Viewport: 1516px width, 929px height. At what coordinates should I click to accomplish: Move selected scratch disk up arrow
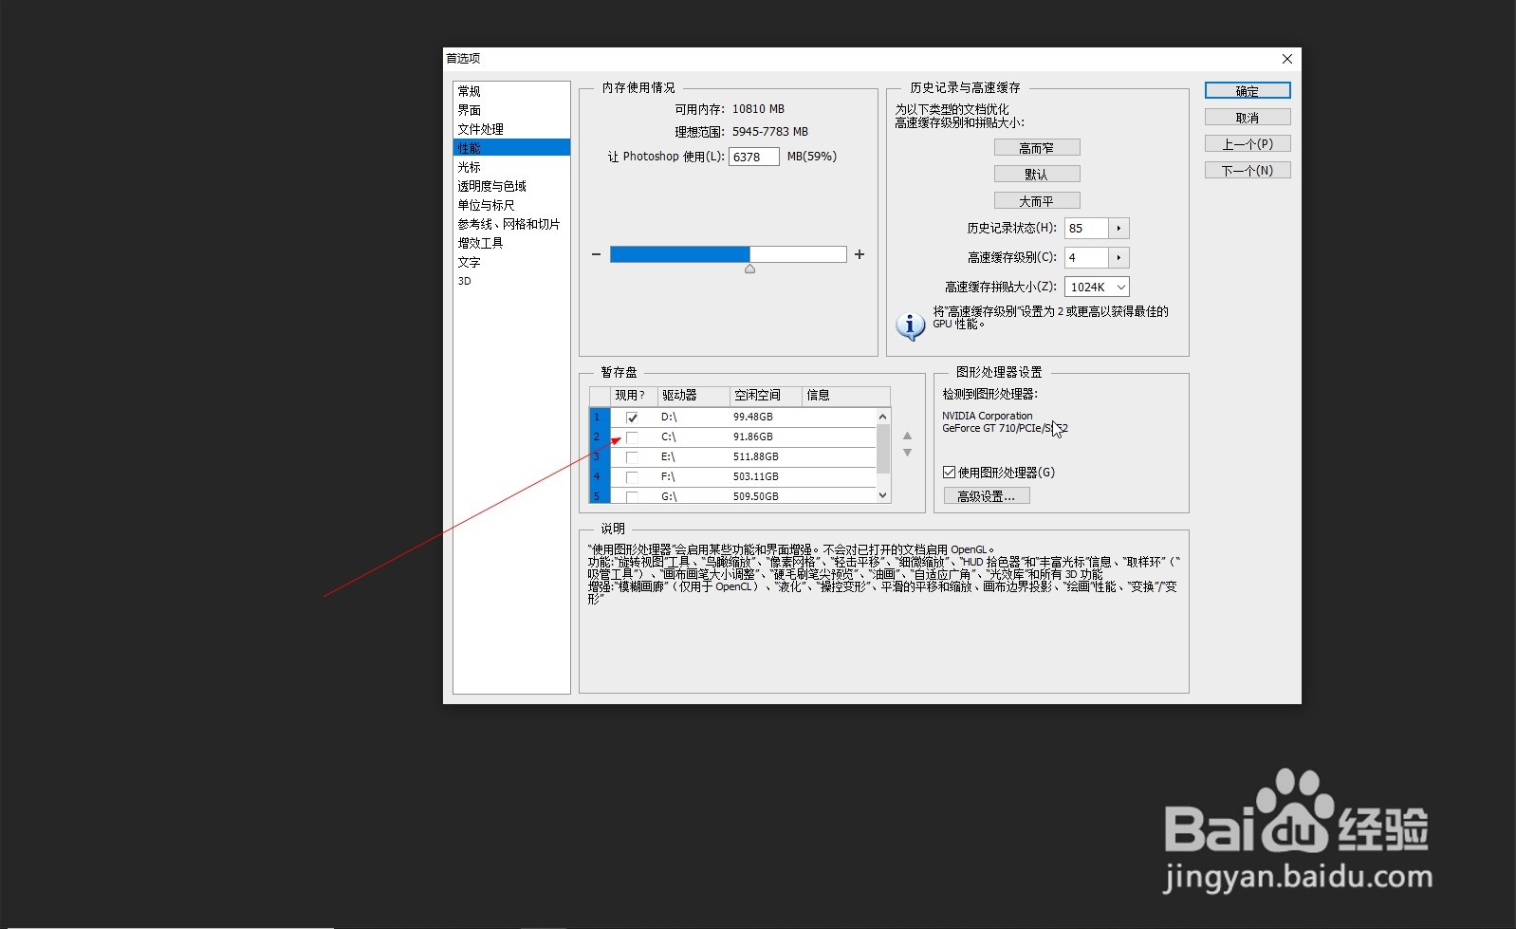point(907,436)
